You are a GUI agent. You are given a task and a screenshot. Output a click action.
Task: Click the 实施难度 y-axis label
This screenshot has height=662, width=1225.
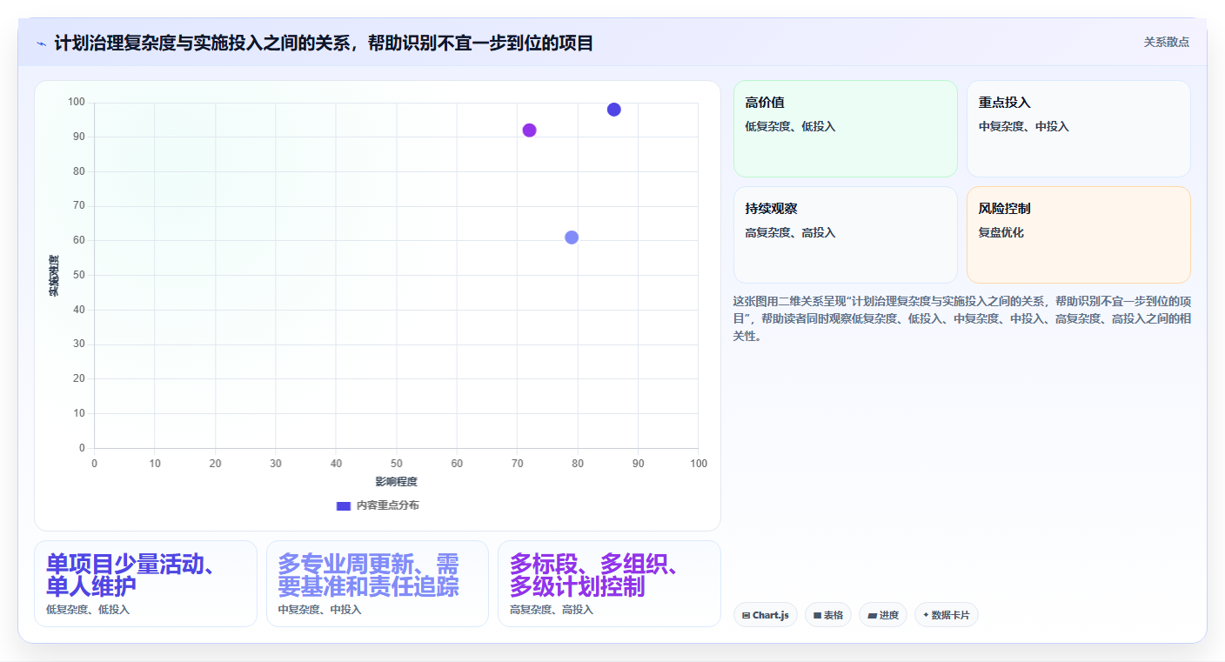point(54,276)
